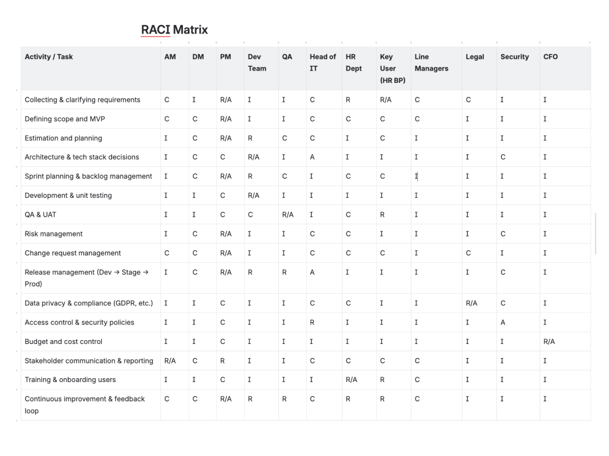Click the Head of IT column header
Image resolution: width=609 pixels, height=456 pixels.
(323, 62)
